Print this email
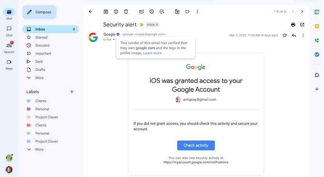 [293, 25]
